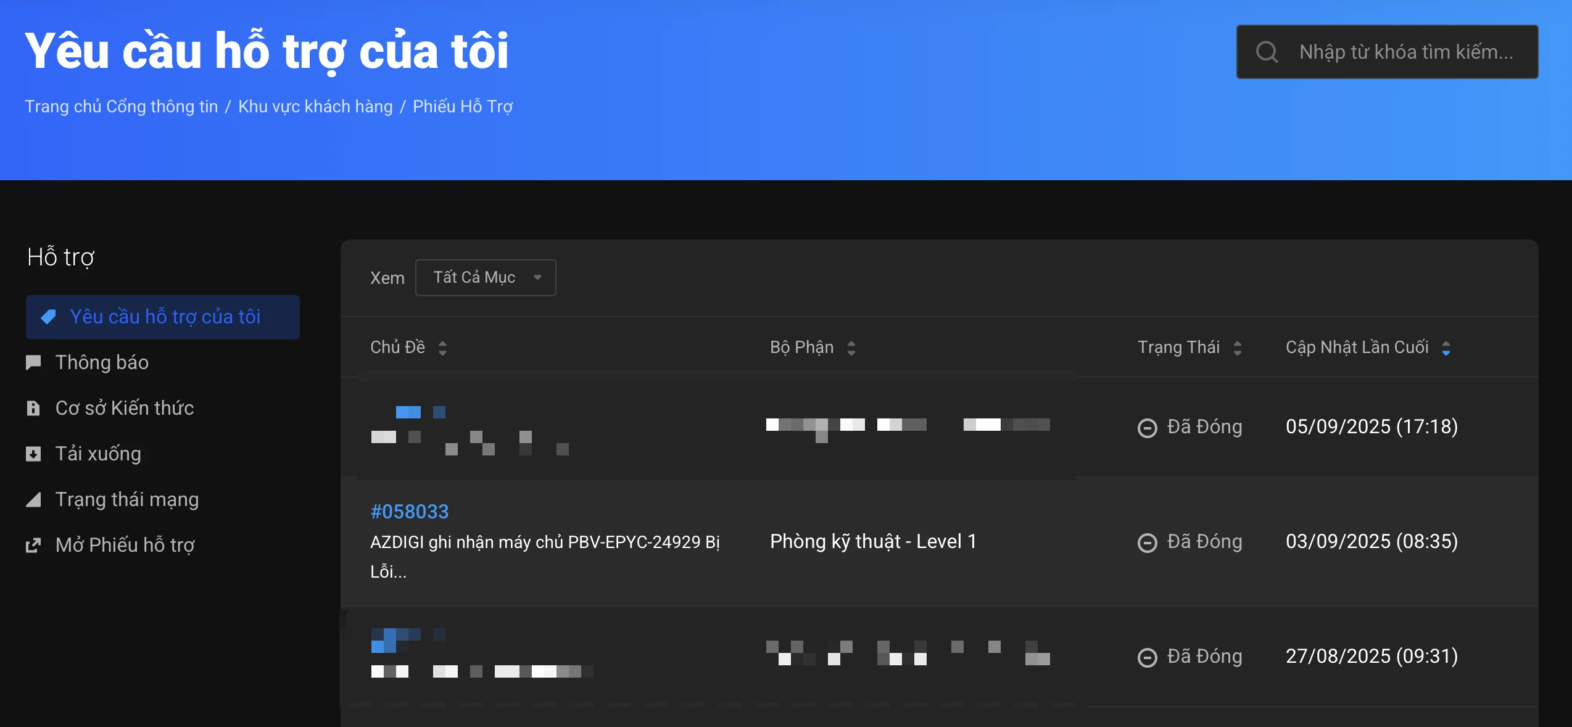Open Cơ sở Kiến thức in sidebar
The height and width of the screenshot is (727, 1572).
125,408
